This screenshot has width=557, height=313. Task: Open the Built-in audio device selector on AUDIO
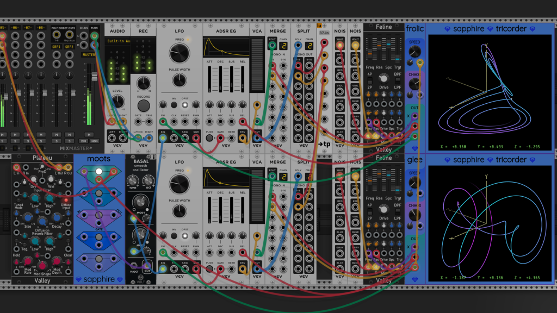point(119,41)
